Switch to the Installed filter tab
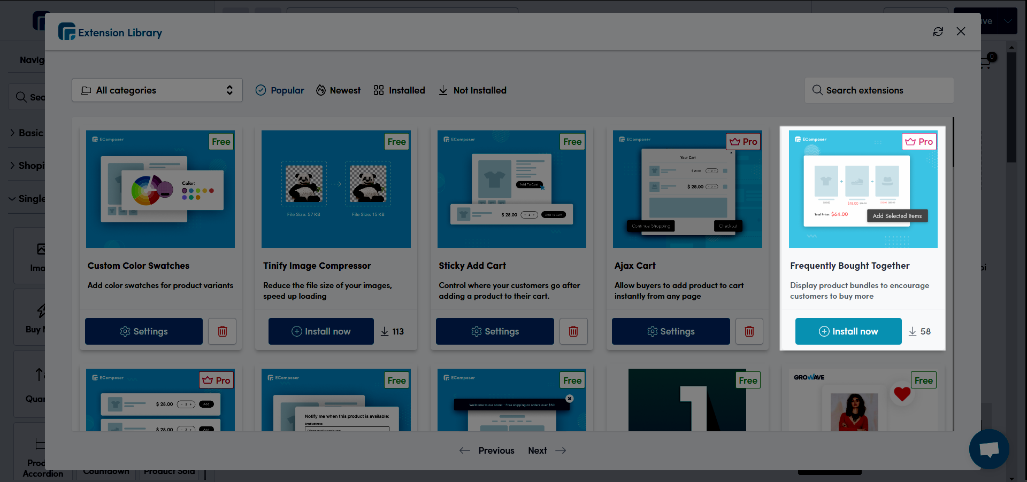The height and width of the screenshot is (482, 1027). click(x=399, y=90)
